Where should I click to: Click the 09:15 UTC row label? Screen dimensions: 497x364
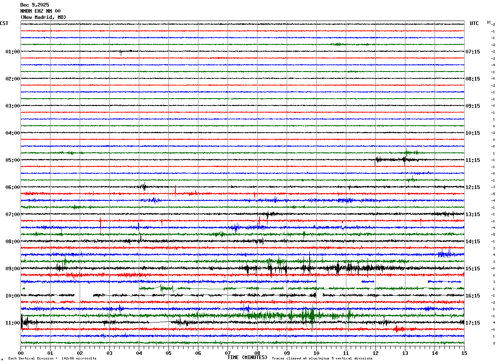[x=473, y=106]
